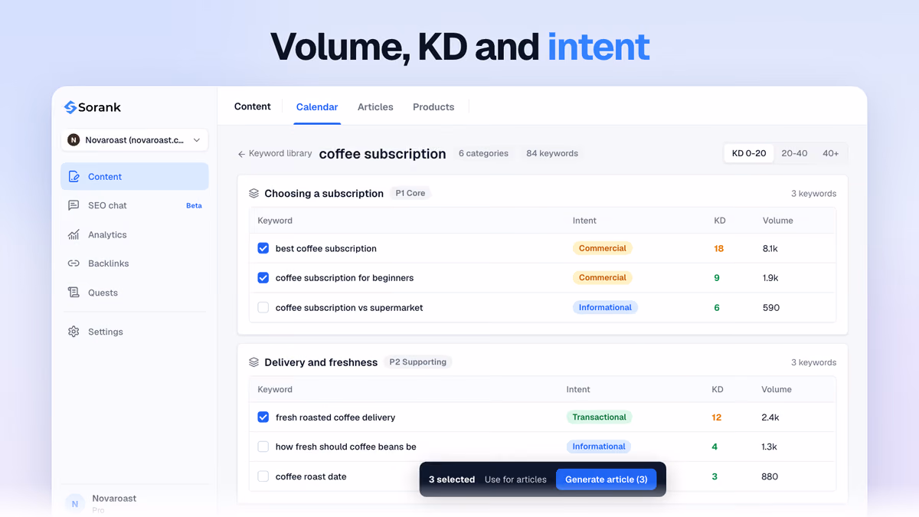The image size is (919, 517).
Task: Click the Novaroast Pro profile avatar
Action: pyautogui.click(x=74, y=503)
